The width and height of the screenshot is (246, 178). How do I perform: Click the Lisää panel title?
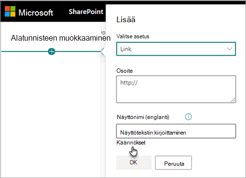(126, 20)
